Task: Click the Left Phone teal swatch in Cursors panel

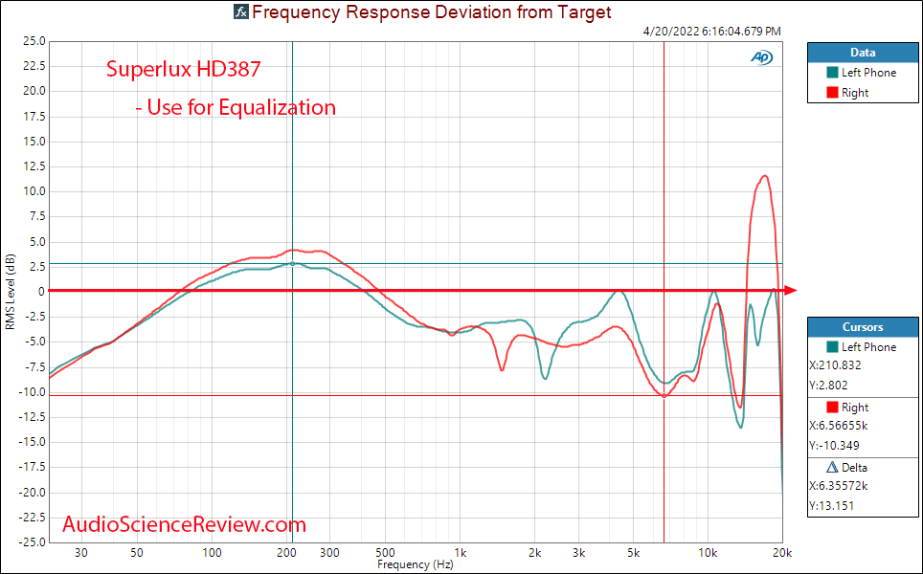Action: click(x=832, y=347)
